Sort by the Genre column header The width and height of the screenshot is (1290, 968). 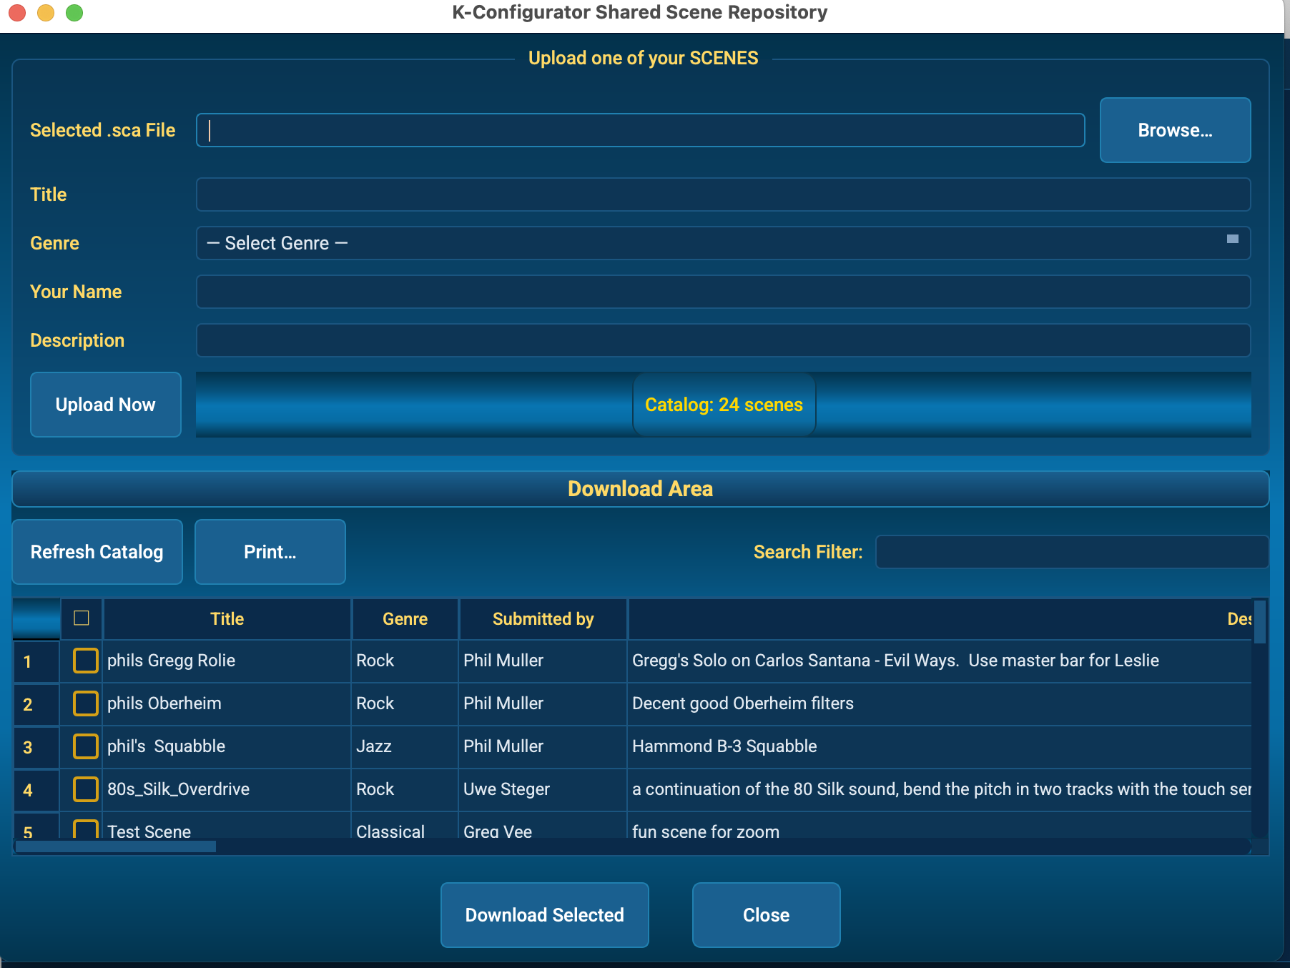[405, 619]
